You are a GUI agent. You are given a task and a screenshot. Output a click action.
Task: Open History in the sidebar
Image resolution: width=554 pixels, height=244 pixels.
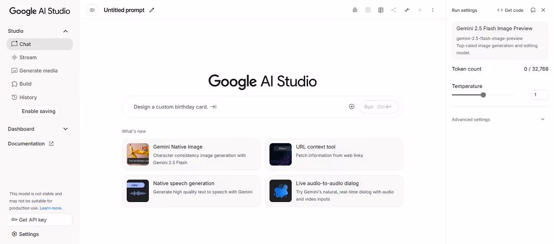[39, 97]
